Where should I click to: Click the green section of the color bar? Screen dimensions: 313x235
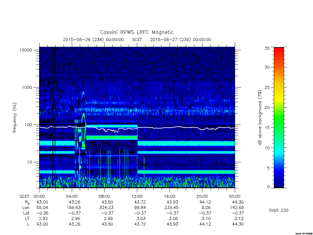coord(279,122)
